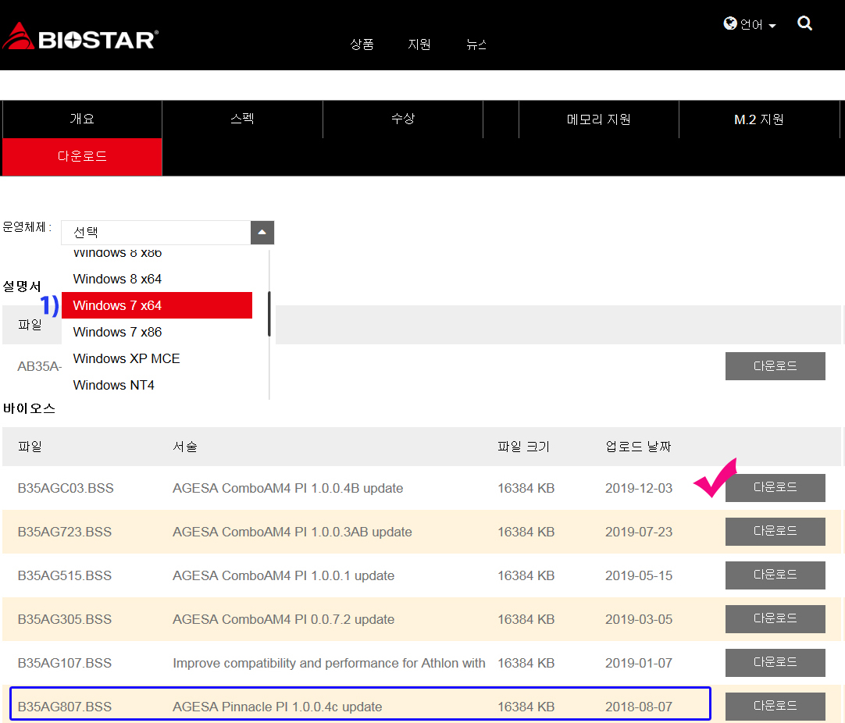The image size is (845, 723).
Task: Click the 서술 column header
Action: [x=185, y=447]
